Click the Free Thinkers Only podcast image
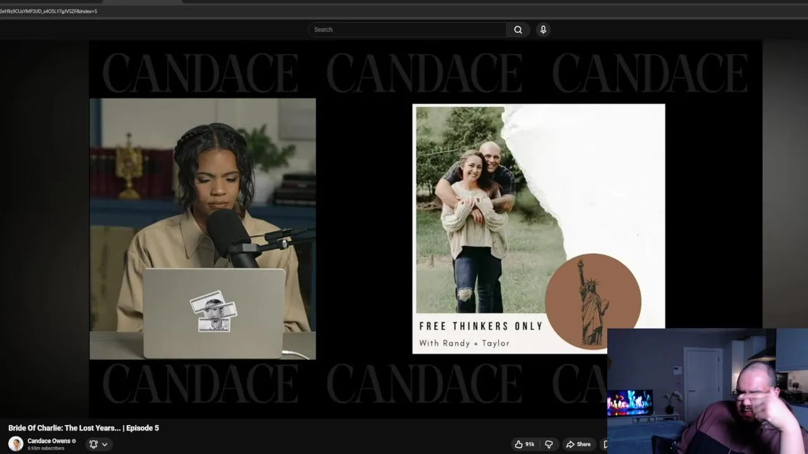This screenshot has width=808, height=454. click(x=538, y=229)
